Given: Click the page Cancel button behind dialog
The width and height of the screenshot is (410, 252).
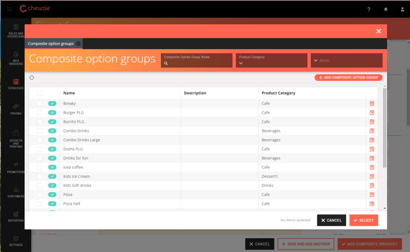Looking at the screenshot, I should [x=260, y=244].
